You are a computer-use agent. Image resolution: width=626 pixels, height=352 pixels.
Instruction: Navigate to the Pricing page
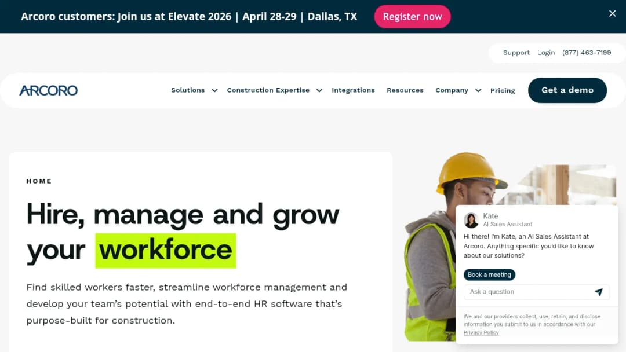coord(503,90)
